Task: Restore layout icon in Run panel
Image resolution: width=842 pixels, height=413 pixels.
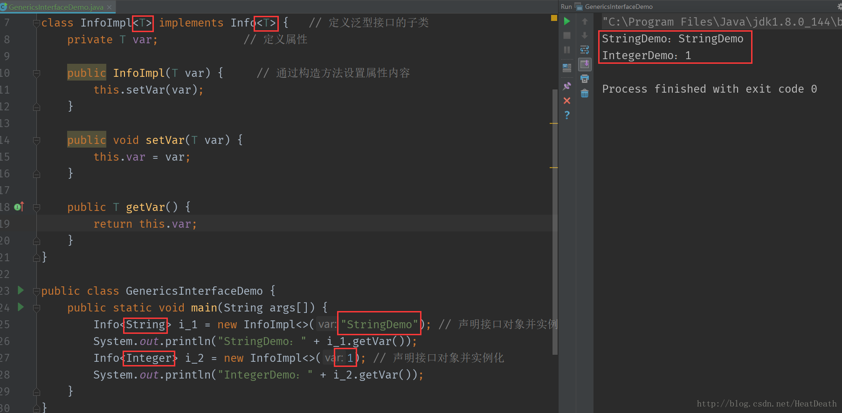Action: pos(567,68)
